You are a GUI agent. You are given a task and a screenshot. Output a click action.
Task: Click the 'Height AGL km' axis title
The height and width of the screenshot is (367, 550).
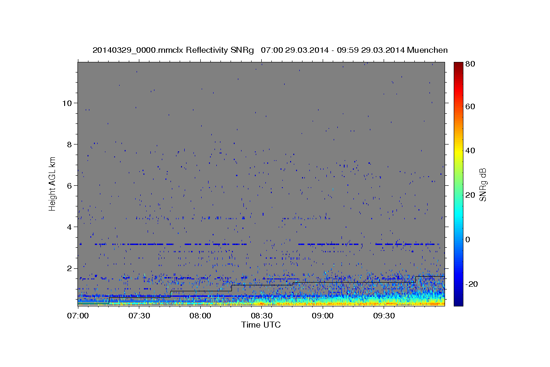coord(53,183)
